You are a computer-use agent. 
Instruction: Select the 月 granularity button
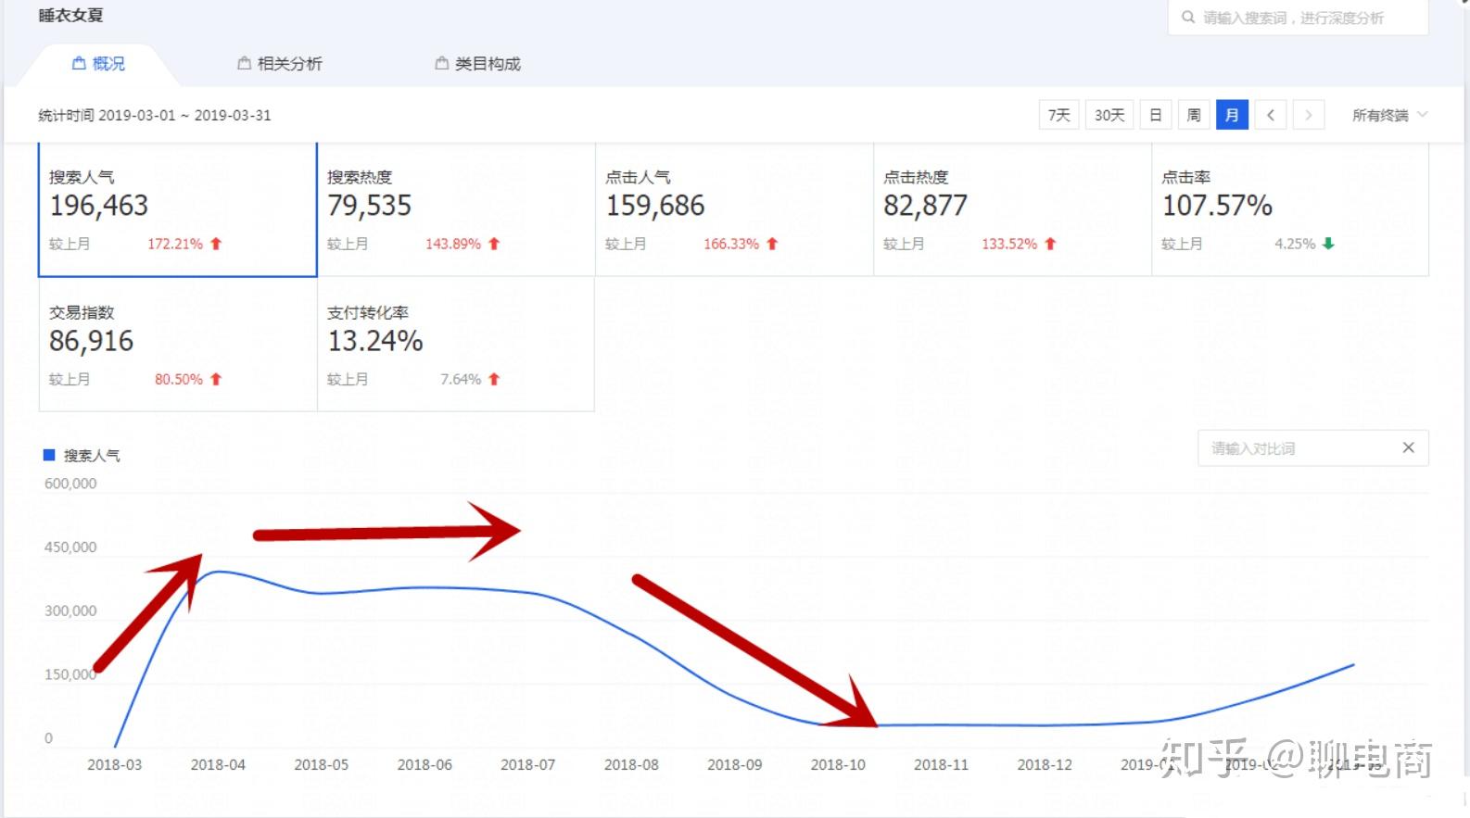coord(1232,115)
